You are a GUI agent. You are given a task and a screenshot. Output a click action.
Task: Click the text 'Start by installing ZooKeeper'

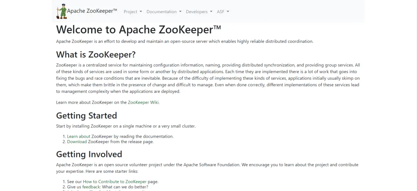[126, 126]
